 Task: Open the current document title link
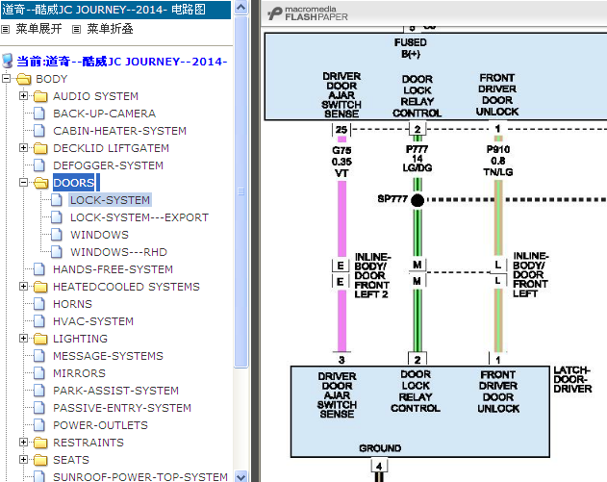(121, 62)
